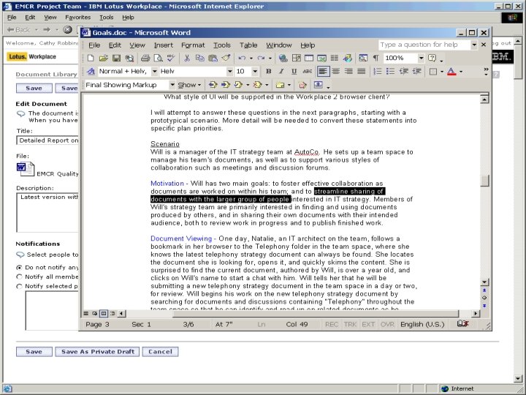Click the Insert Hyperlink globe icon
Viewport: 526px width, 395px height.
283,58
